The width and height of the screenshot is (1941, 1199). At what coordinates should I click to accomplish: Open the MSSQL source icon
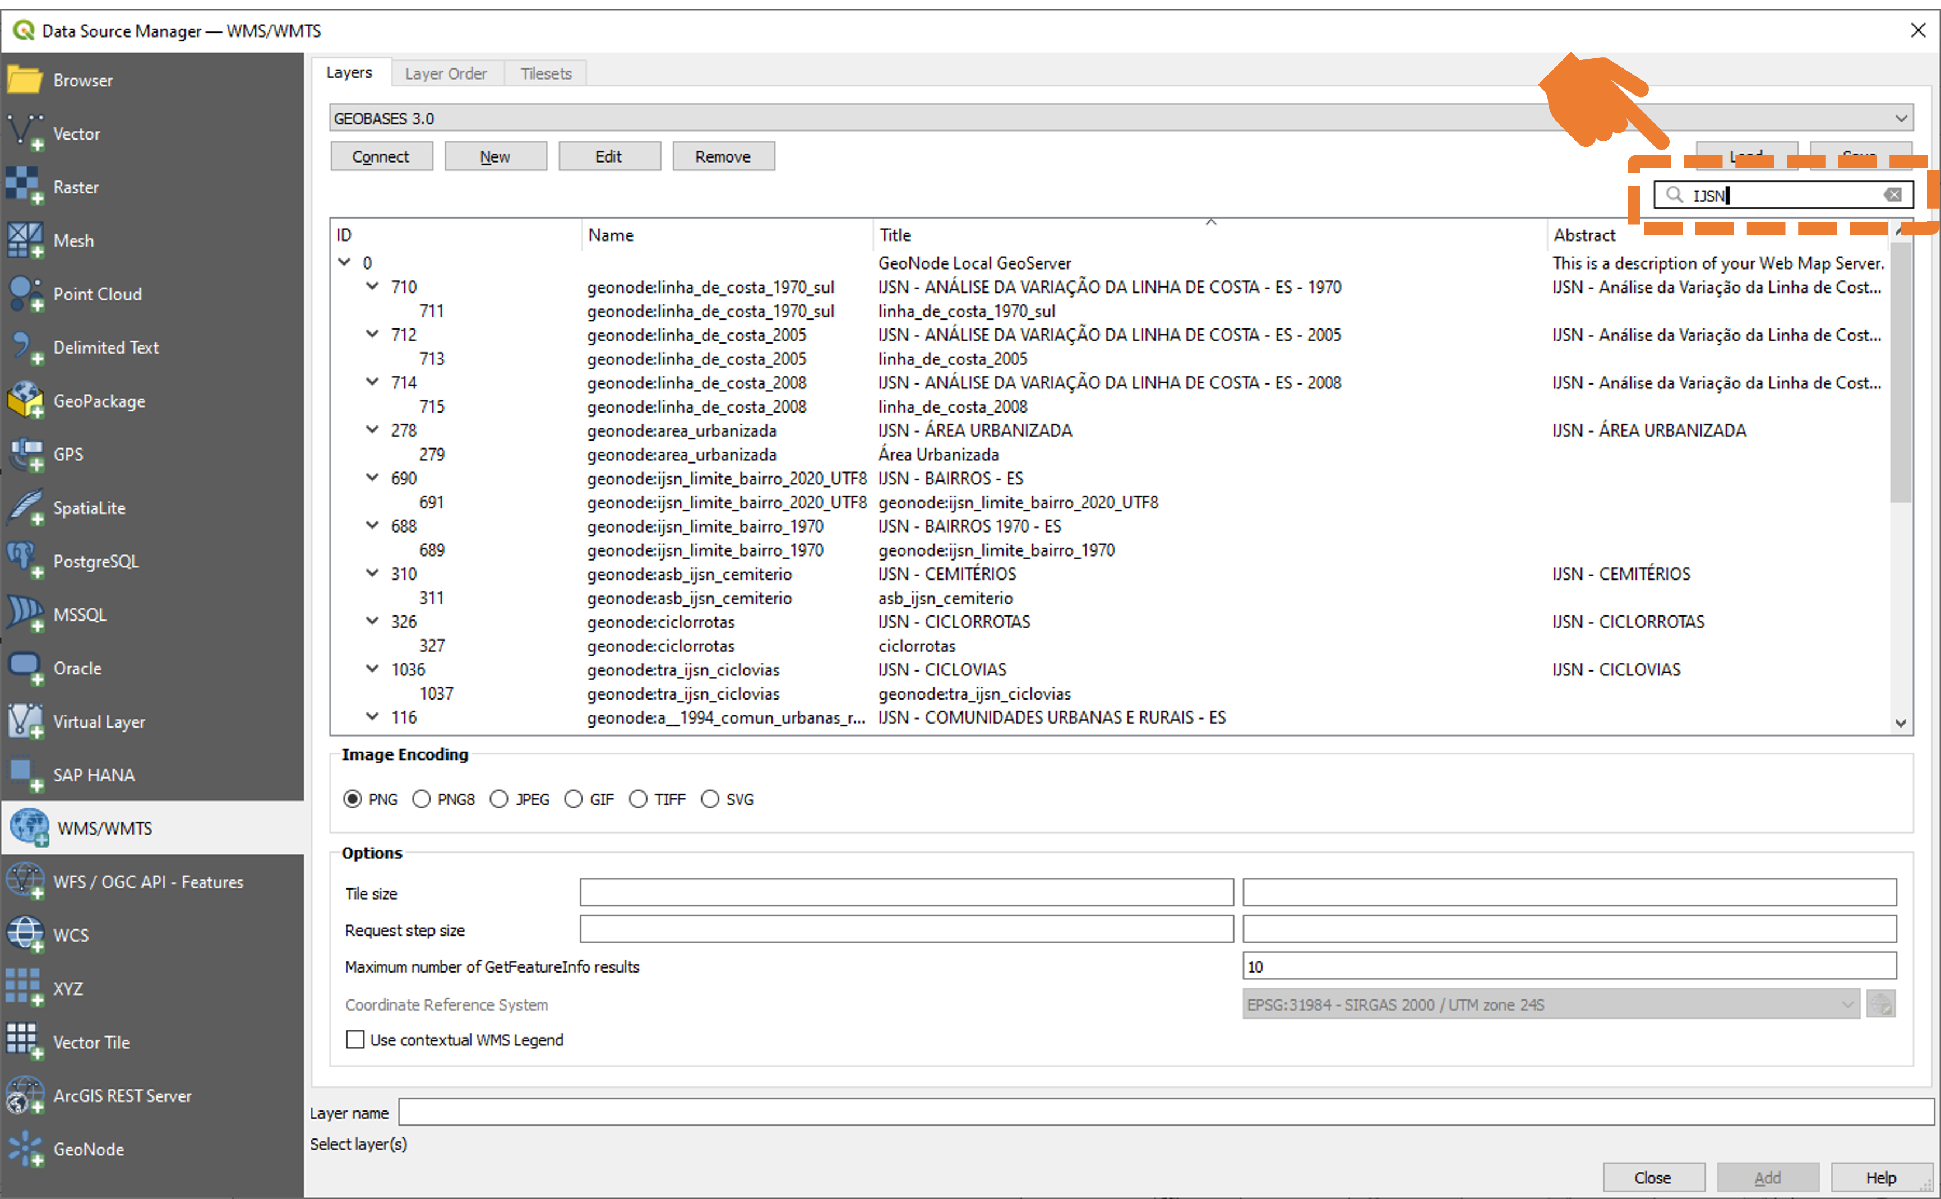pyautogui.click(x=25, y=614)
